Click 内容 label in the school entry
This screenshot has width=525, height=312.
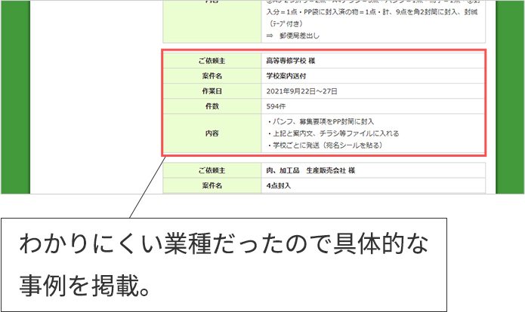pyautogui.click(x=212, y=133)
